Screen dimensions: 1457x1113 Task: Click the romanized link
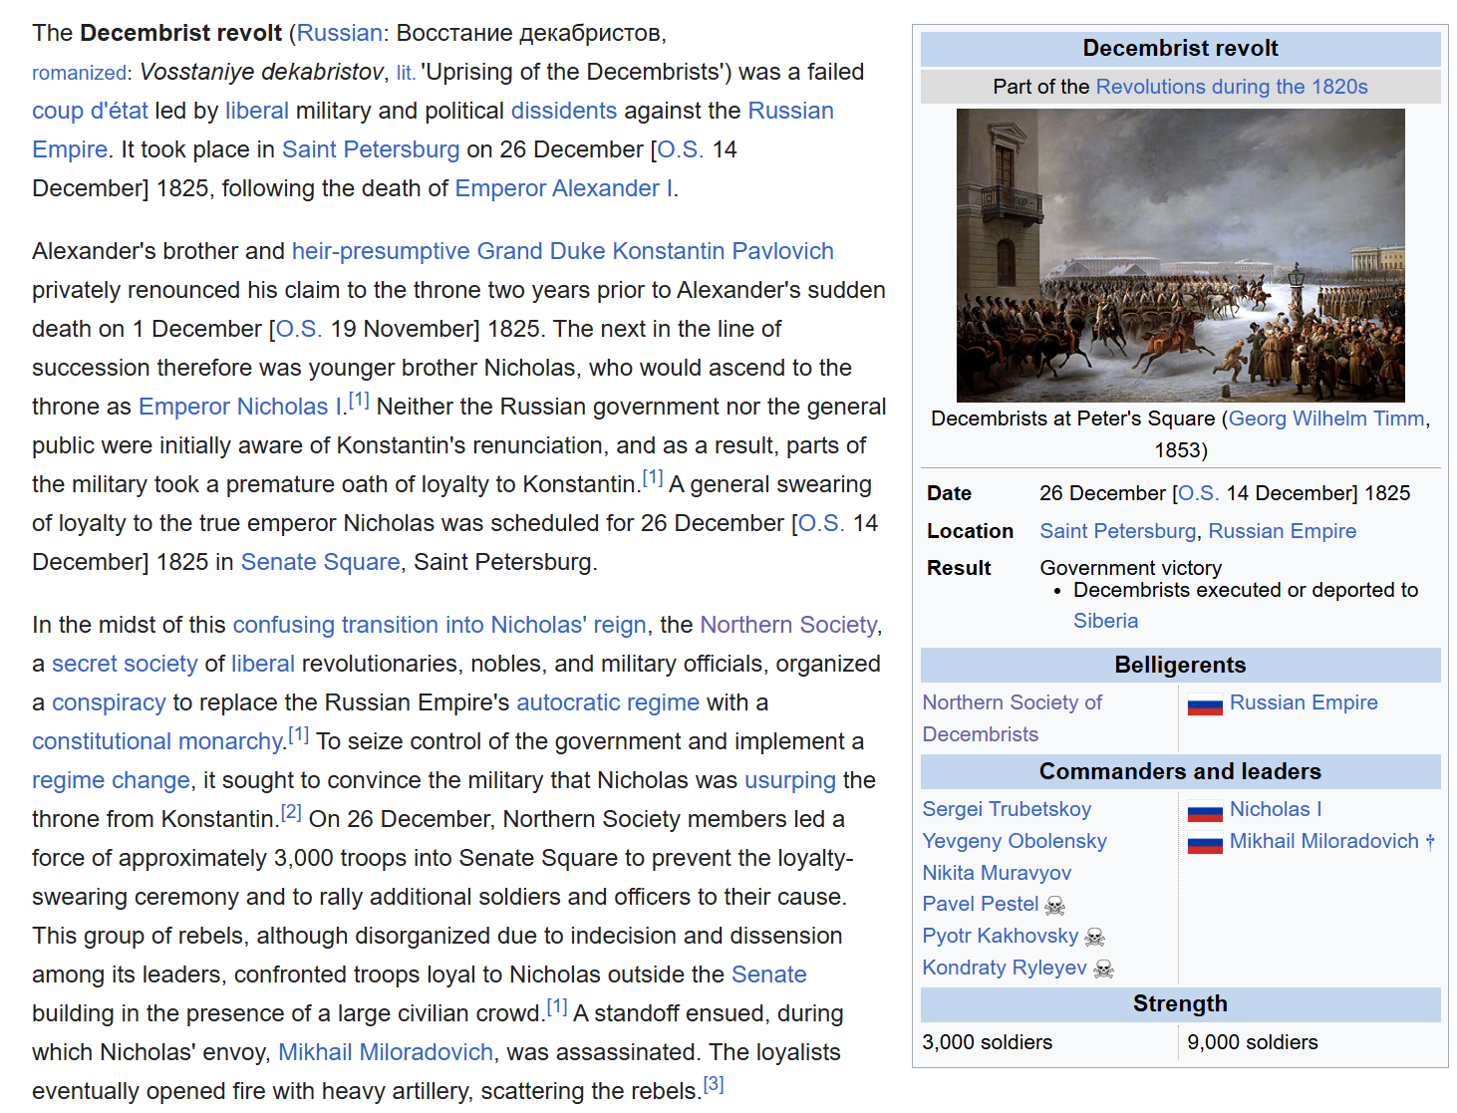pos(79,73)
